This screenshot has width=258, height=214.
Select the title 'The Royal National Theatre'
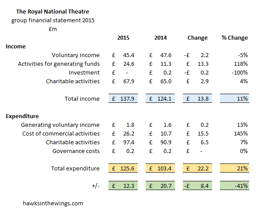pos(52,12)
